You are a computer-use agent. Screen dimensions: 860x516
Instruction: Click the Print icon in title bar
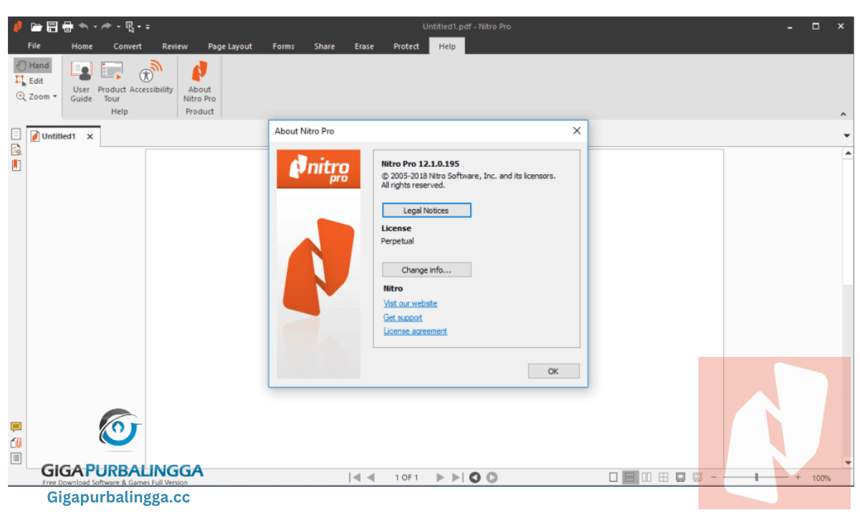(x=67, y=27)
